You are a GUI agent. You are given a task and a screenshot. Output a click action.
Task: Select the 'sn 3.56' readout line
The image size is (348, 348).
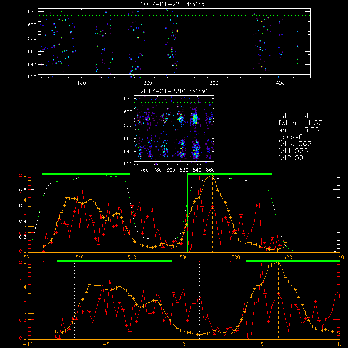coord(299,130)
